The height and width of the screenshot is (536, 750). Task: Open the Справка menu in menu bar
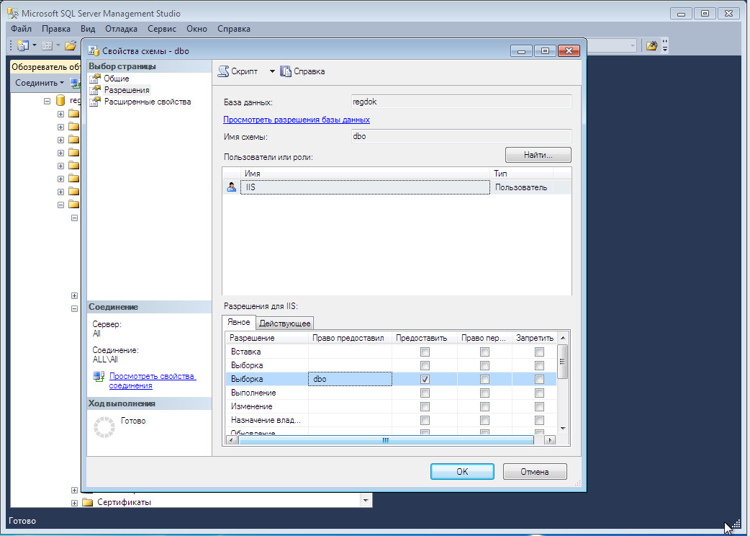(234, 29)
